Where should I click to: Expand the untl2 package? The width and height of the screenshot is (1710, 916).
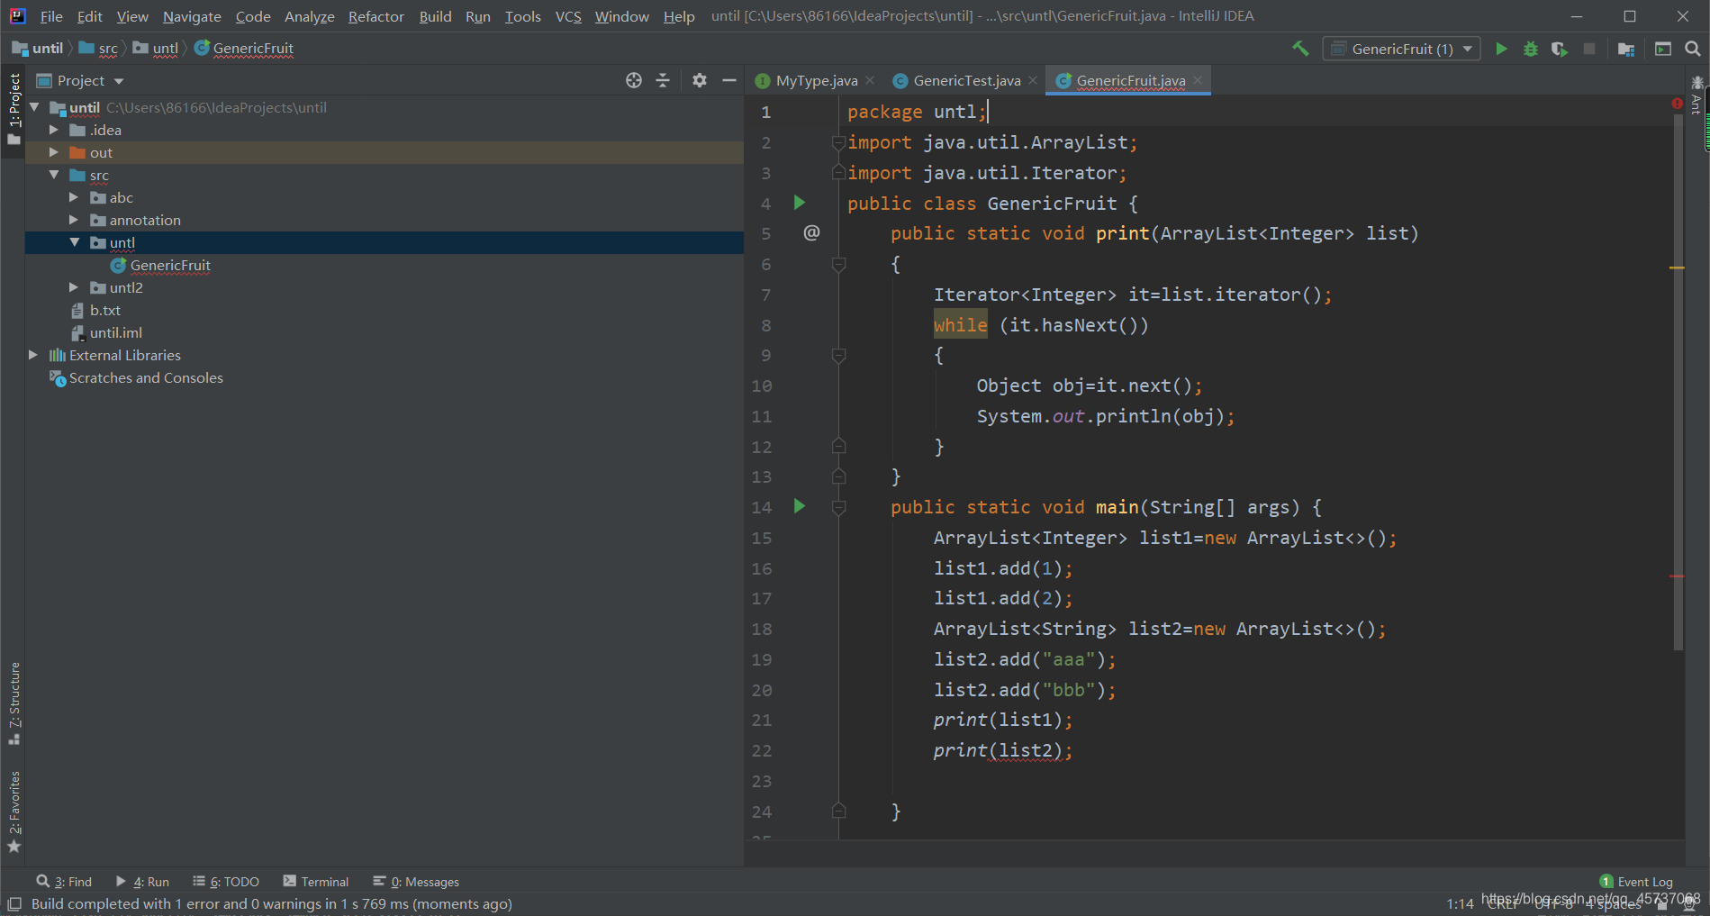pos(74,287)
